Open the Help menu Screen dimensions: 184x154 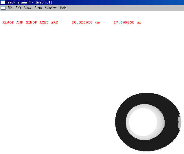tap(63, 8)
